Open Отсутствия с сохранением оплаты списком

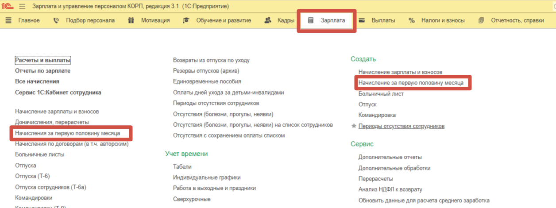click(229, 135)
